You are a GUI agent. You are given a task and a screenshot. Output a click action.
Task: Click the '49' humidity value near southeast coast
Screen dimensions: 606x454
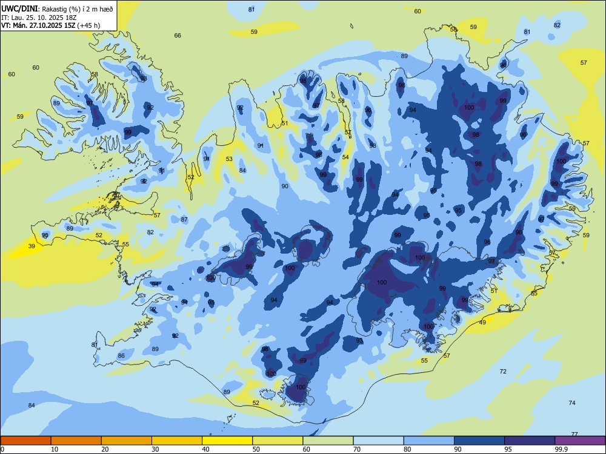pyautogui.click(x=482, y=323)
